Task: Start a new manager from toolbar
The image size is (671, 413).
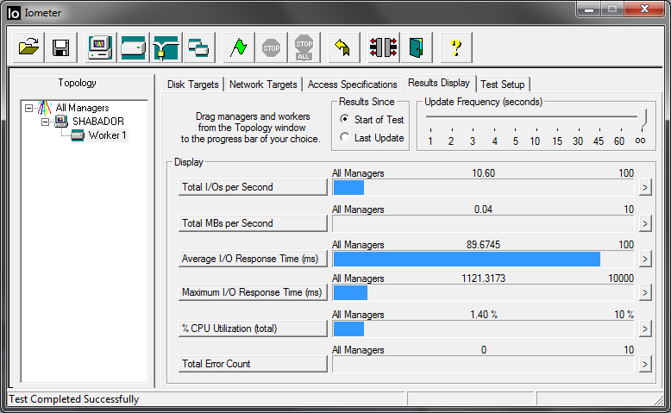Action: [100, 47]
